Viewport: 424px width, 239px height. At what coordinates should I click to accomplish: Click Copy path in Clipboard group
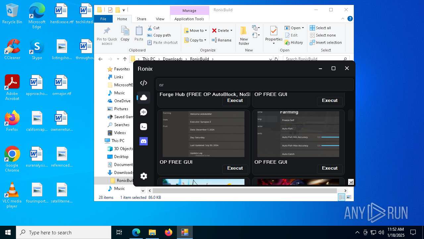159,35
